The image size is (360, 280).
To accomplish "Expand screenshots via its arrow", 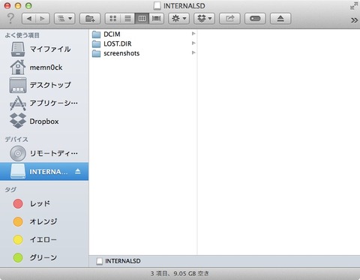I will click(x=193, y=53).
